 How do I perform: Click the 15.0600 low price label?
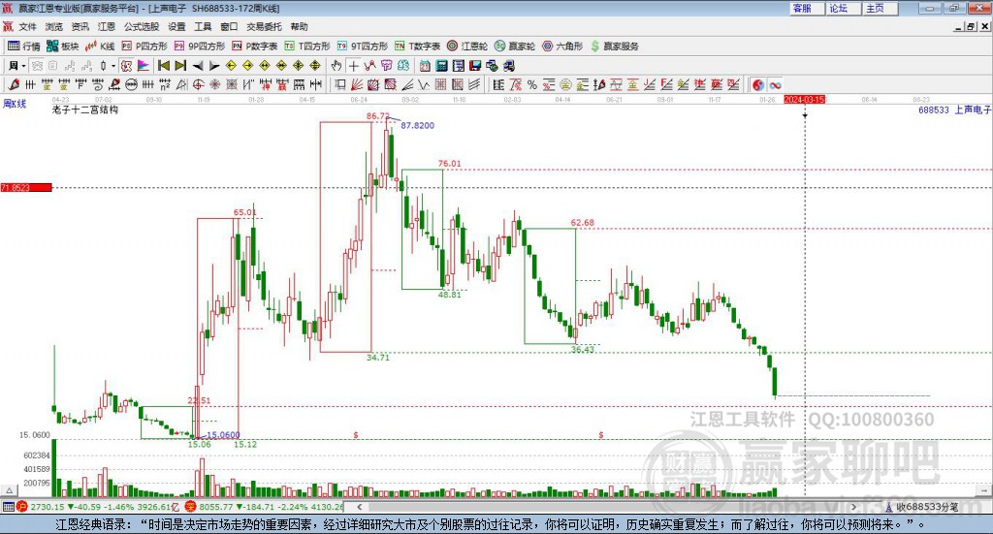223,435
